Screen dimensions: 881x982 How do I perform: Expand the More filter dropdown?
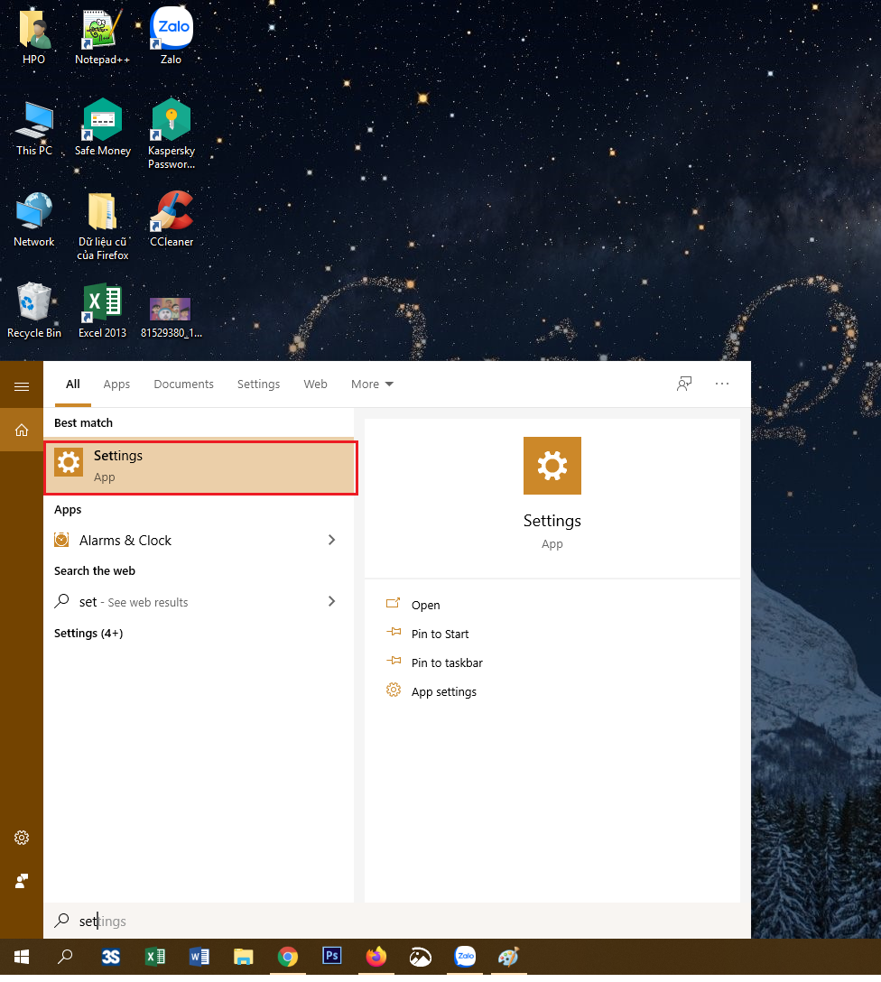(x=372, y=384)
